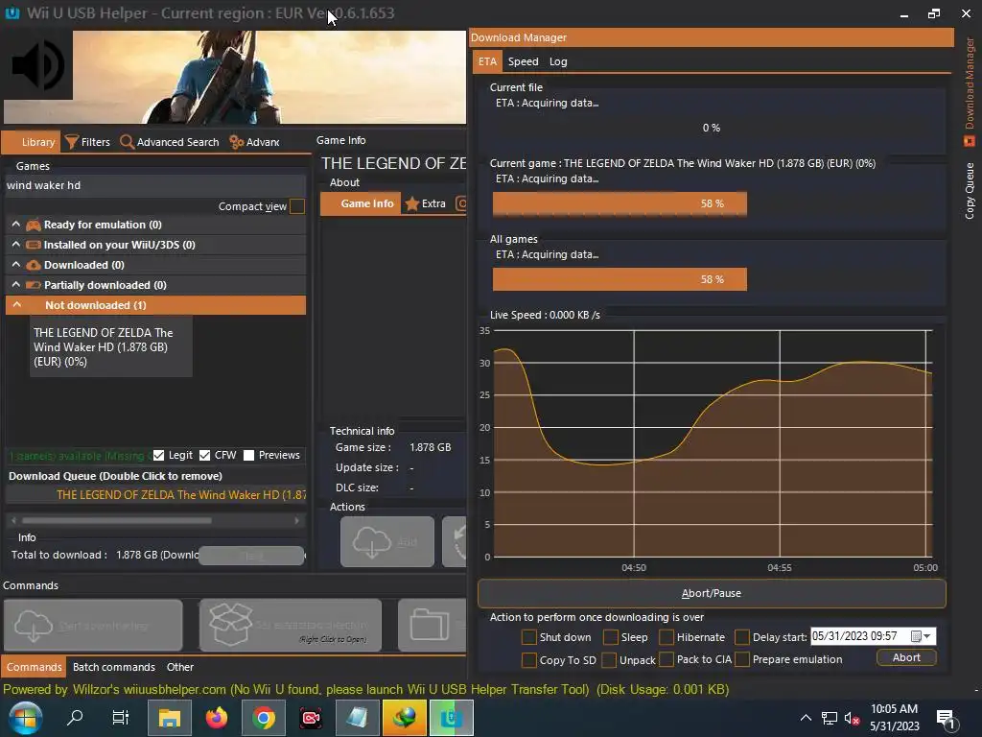Collapse the Partially downloaded group

[16, 284]
